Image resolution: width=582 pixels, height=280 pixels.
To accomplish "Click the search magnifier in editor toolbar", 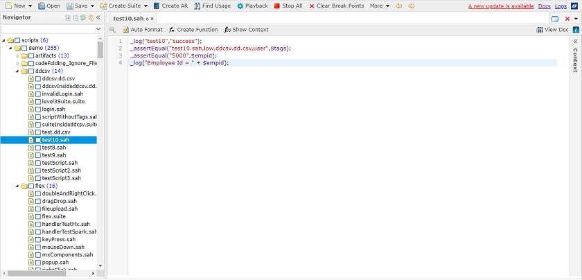I will pos(112,30).
